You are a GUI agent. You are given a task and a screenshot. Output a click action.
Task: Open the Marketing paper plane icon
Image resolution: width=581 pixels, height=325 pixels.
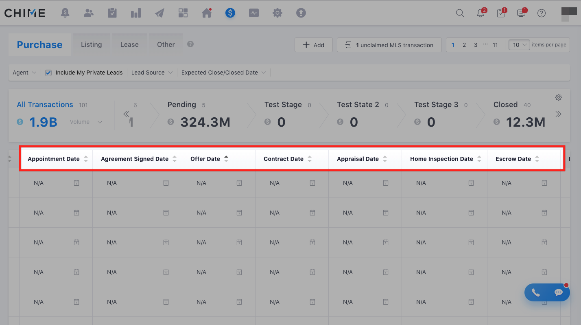pos(159,13)
